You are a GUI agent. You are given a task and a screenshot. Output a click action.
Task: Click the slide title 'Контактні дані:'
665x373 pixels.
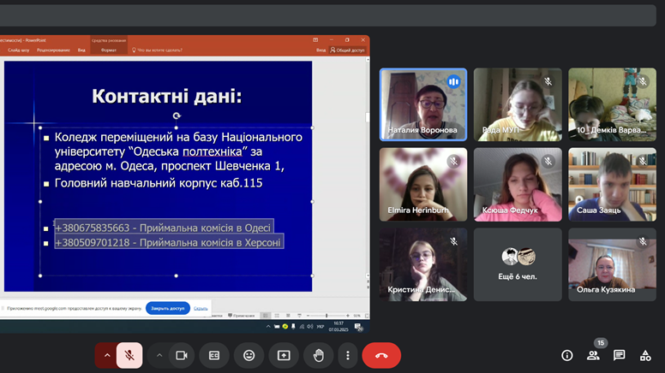[x=166, y=96]
